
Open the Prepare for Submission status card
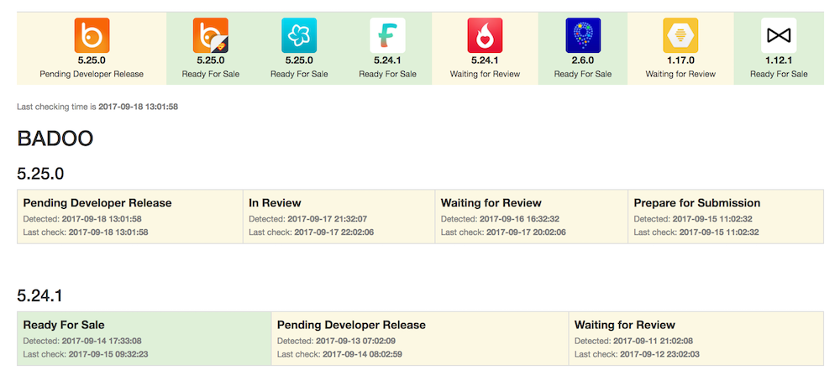pos(726,217)
